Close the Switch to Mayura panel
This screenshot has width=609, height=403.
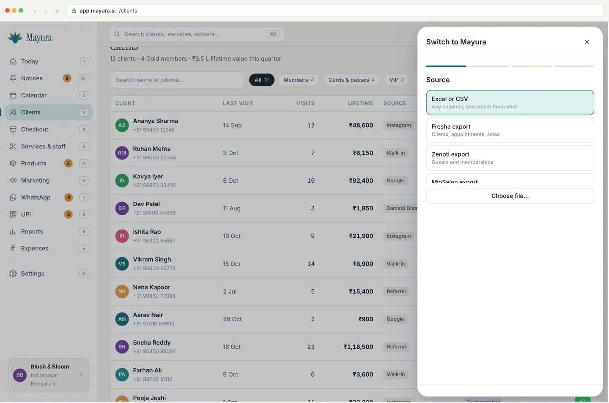pyautogui.click(x=587, y=42)
